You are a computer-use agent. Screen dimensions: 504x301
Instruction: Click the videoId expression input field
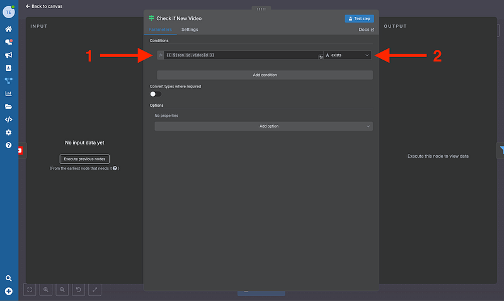pyautogui.click(x=239, y=55)
